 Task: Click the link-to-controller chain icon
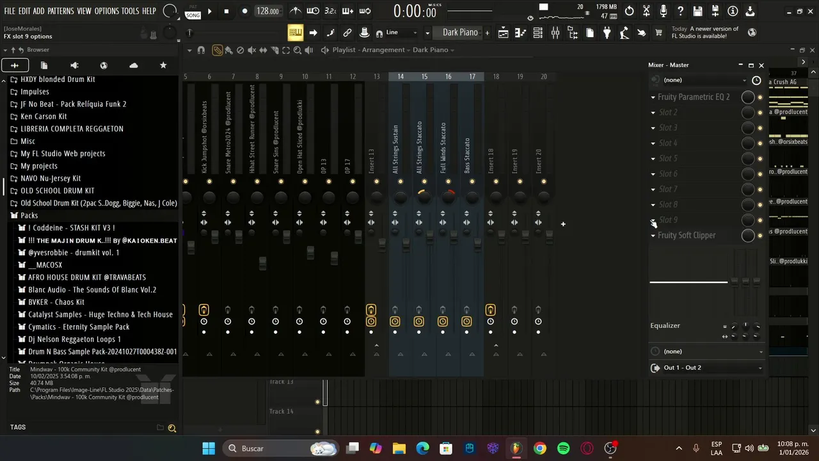pyautogui.click(x=347, y=33)
